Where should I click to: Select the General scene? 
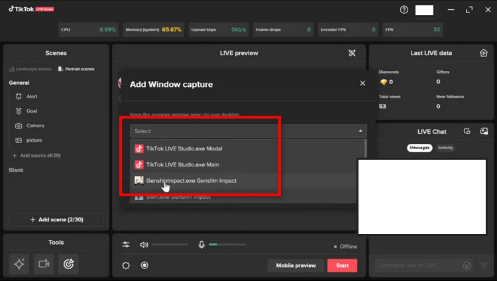click(x=19, y=83)
